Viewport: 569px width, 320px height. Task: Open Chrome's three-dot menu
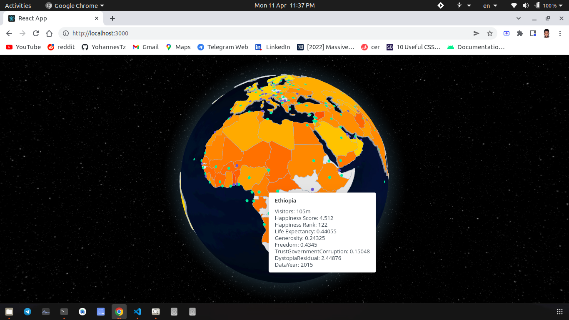560,33
